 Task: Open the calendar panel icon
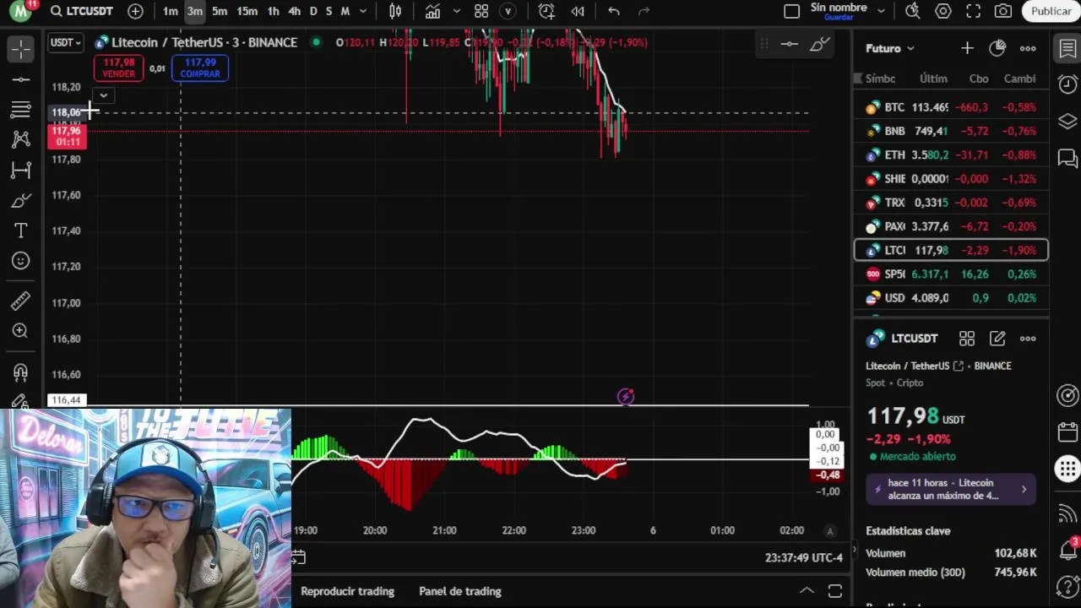[x=1067, y=432]
